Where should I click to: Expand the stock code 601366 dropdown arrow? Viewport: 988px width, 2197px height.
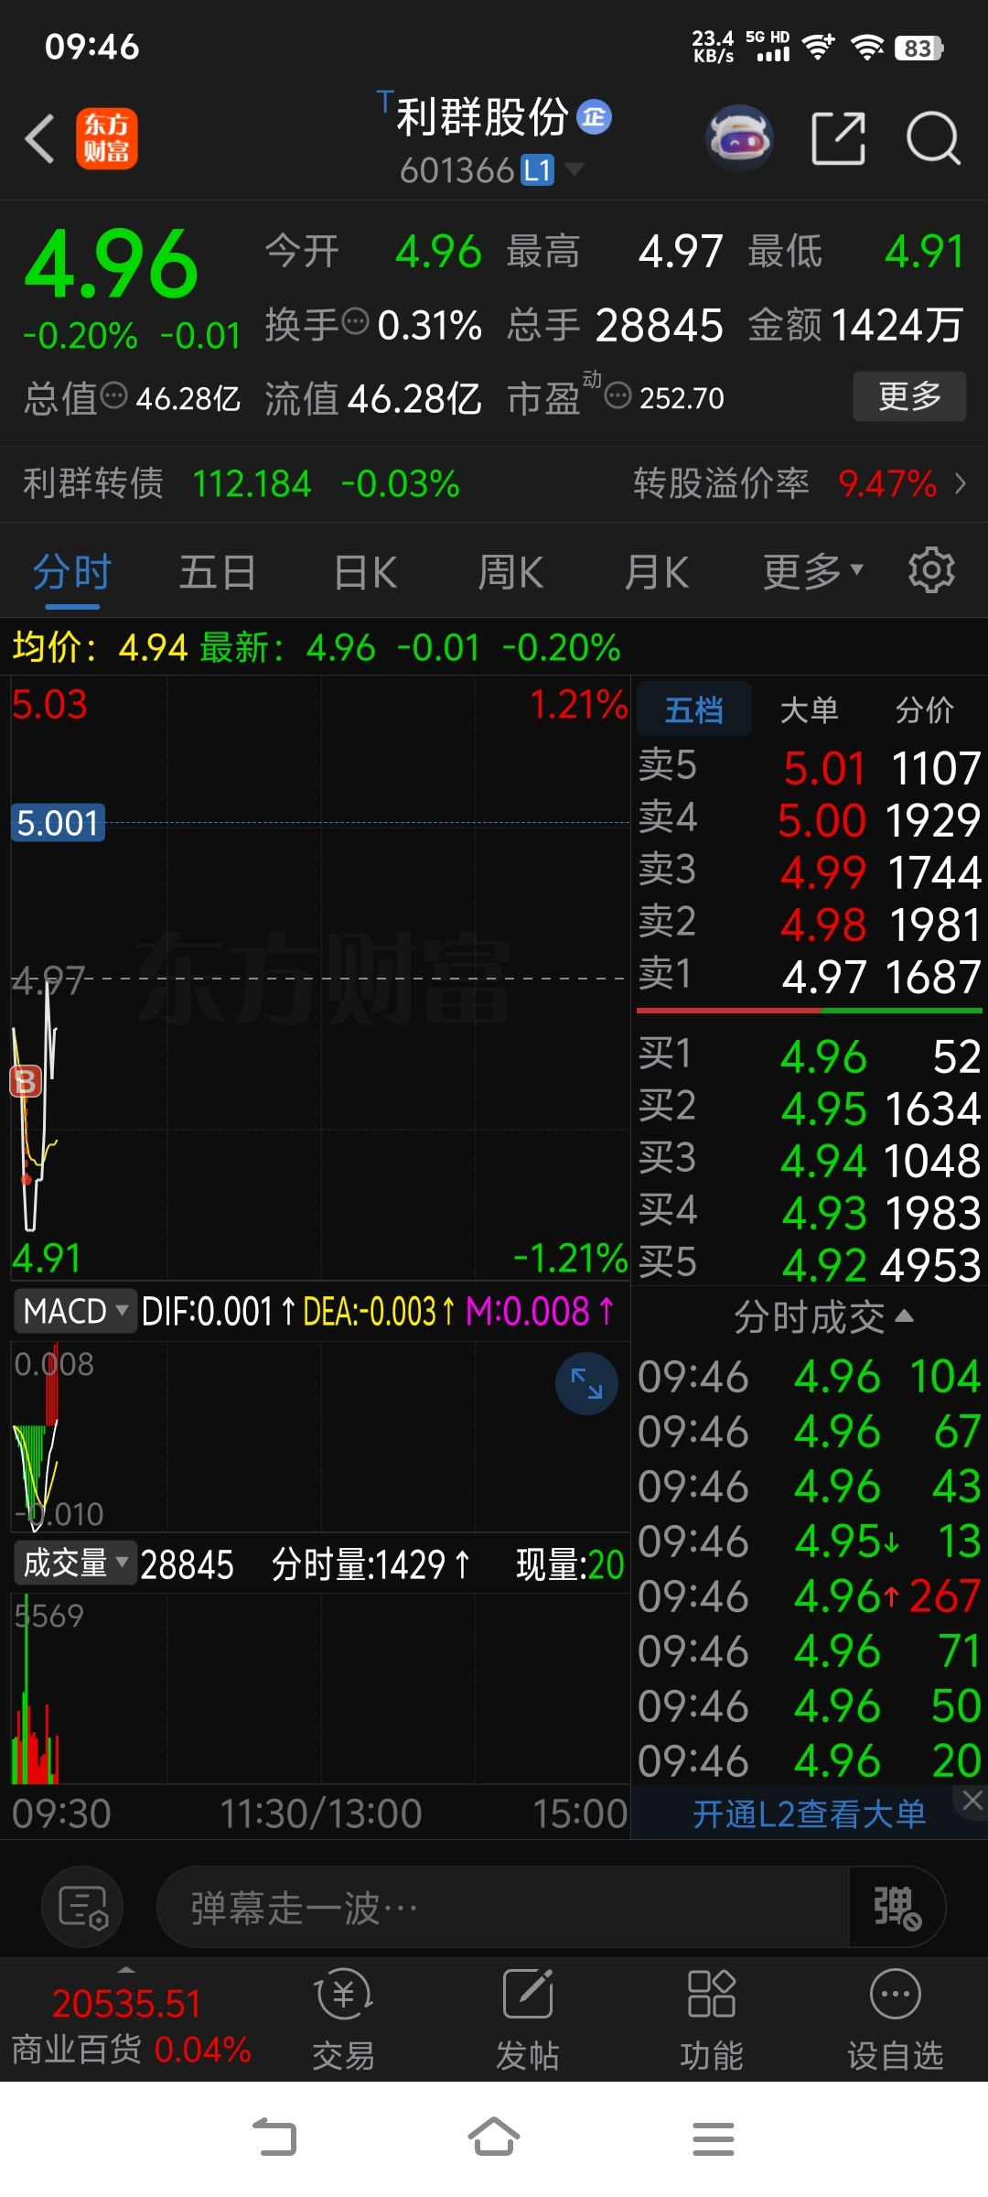click(x=575, y=169)
